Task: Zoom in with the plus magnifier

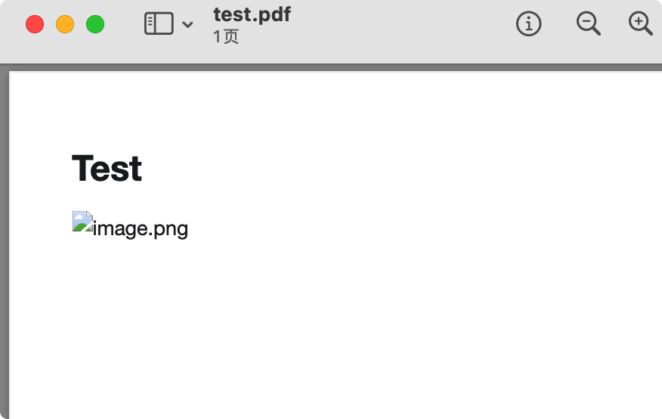Action: click(x=641, y=23)
